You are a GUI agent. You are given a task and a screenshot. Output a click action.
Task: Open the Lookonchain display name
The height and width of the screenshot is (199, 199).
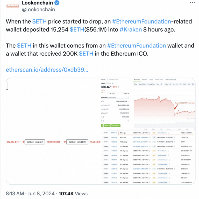click(37, 3)
